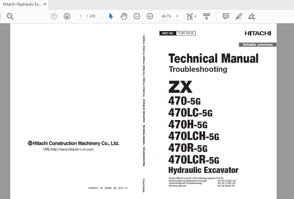The height and width of the screenshot is (199, 294).
Task: Click the Hydraulic Excavator heading
Action: click(x=203, y=170)
